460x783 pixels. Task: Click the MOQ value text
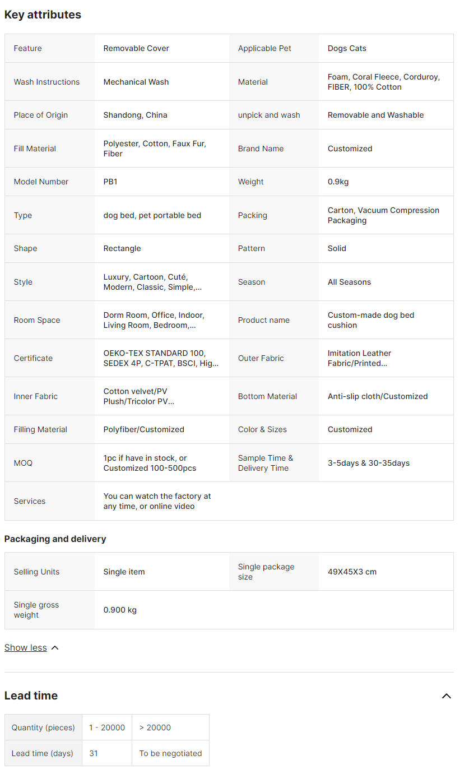pos(150,463)
